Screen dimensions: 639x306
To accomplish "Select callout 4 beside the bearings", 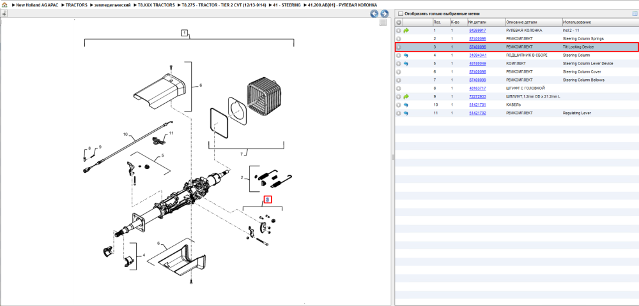I will 144,256.
